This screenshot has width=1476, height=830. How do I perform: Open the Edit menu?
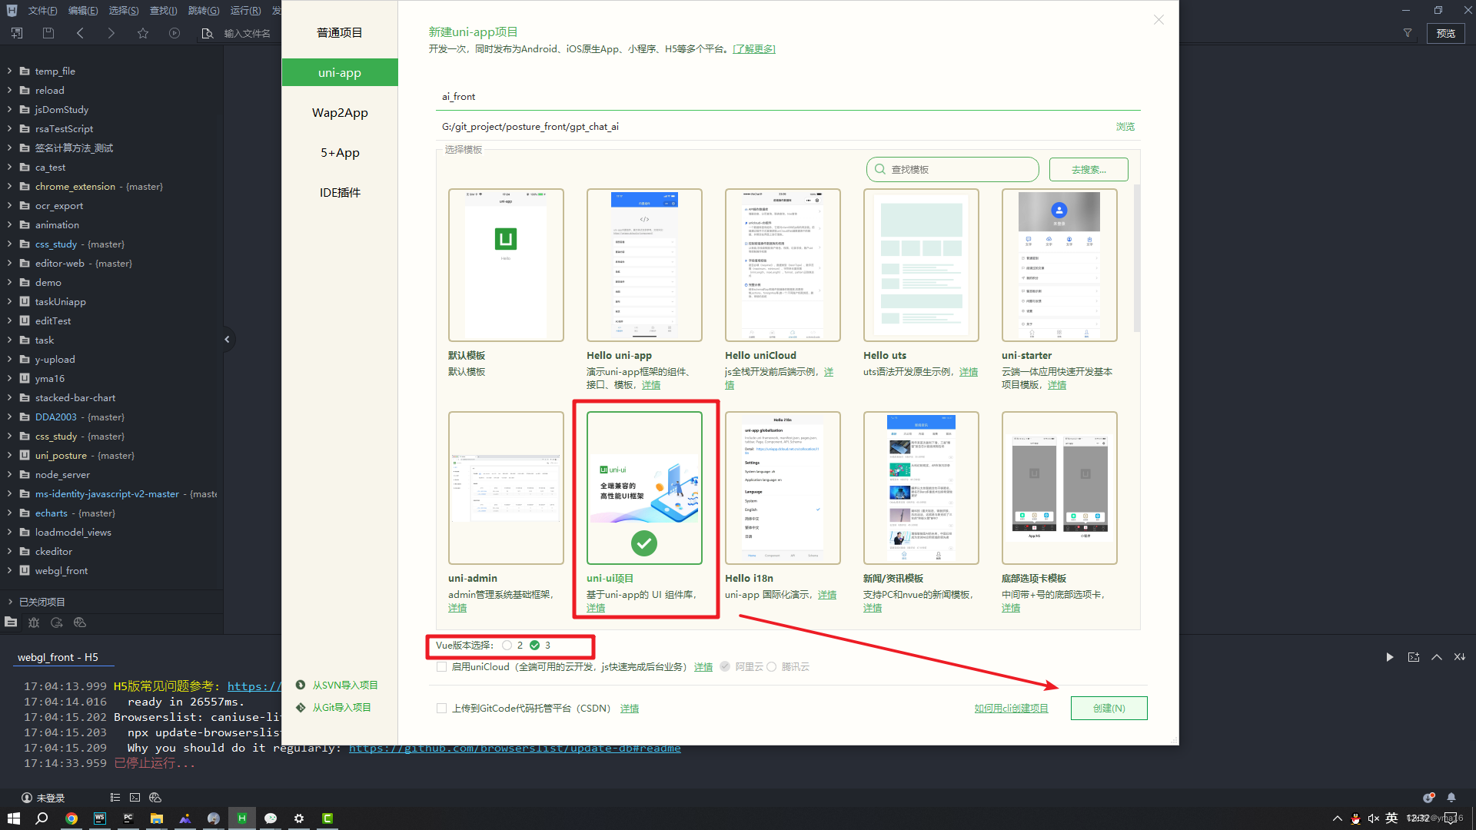coord(83,11)
